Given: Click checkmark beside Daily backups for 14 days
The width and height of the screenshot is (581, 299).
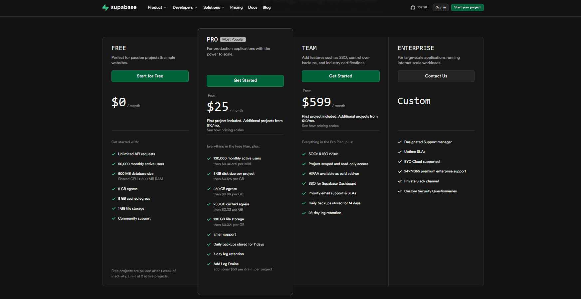Looking at the screenshot, I should pyautogui.click(x=304, y=203).
